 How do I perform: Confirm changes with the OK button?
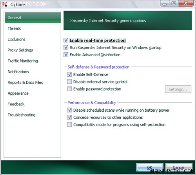click(x=150, y=168)
